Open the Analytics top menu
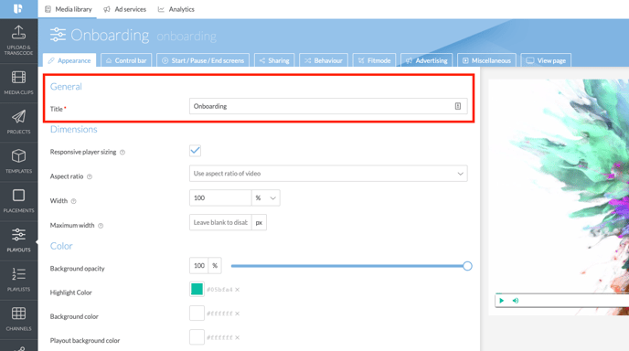This screenshot has width=629, height=351. pyautogui.click(x=176, y=9)
